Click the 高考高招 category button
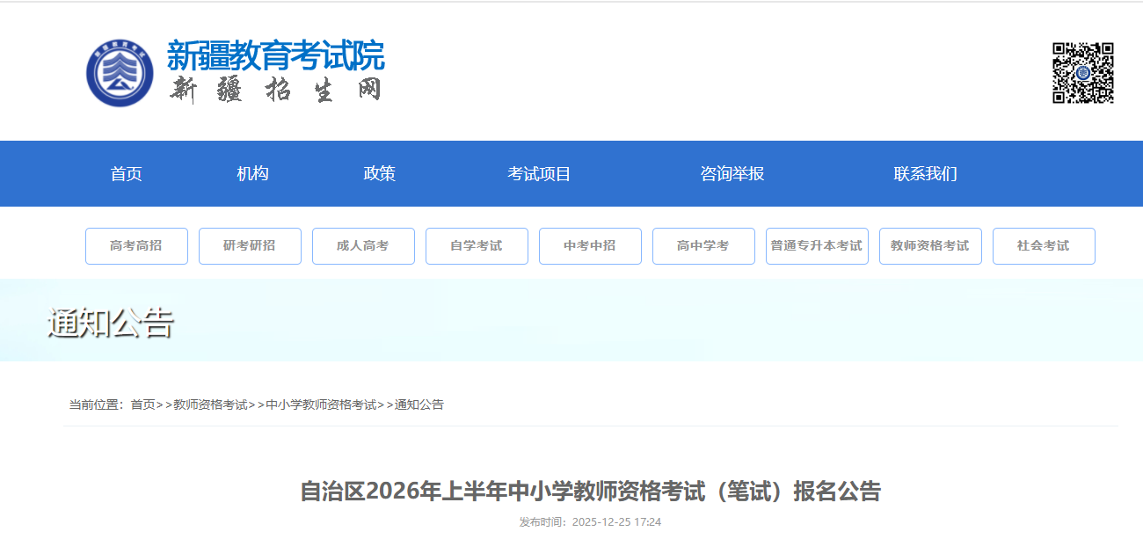 (x=136, y=246)
